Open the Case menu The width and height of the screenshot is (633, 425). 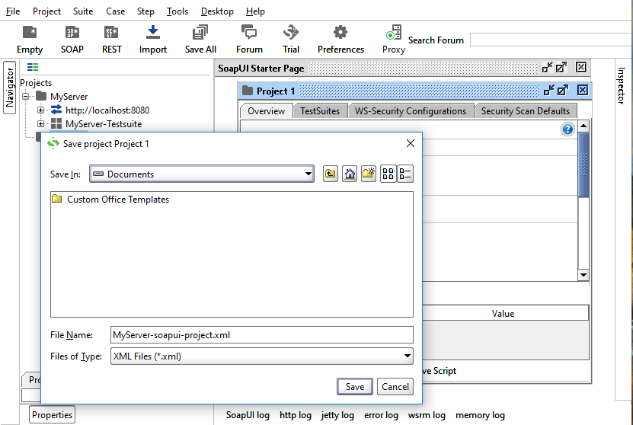(116, 11)
